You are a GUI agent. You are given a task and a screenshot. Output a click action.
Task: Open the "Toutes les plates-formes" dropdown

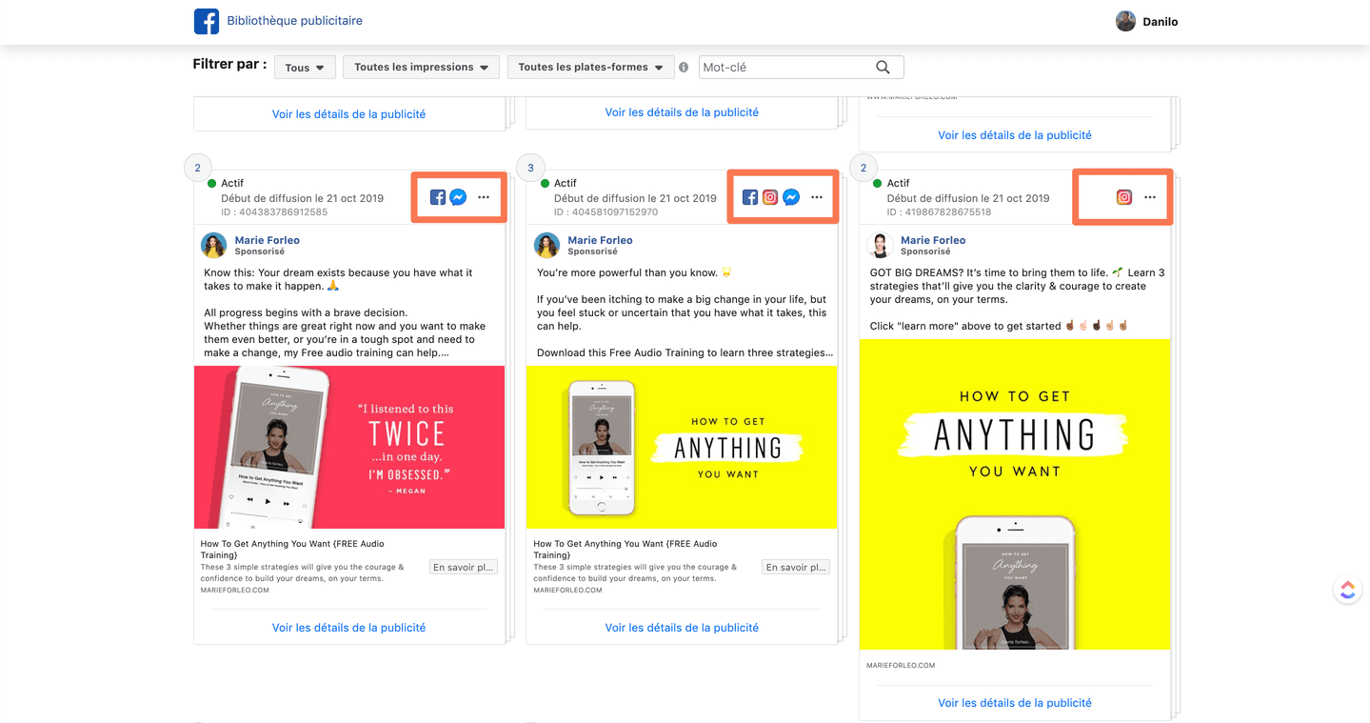coord(590,68)
